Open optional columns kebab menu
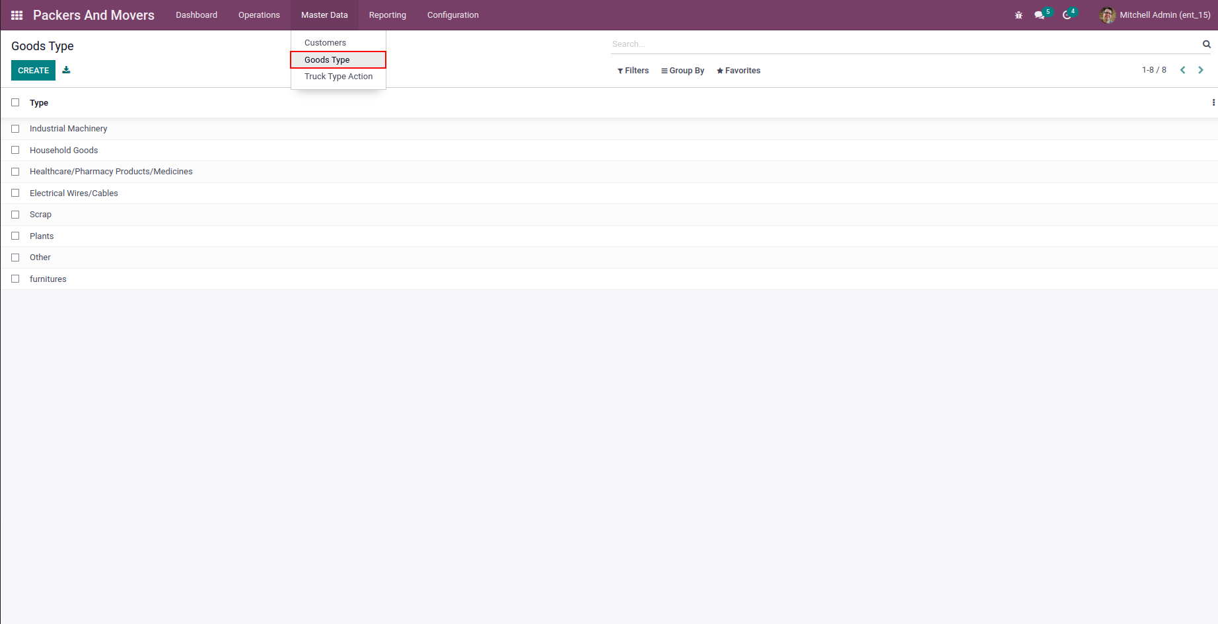Image resolution: width=1218 pixels, height=624 pixels. (x=1213, y=102)
